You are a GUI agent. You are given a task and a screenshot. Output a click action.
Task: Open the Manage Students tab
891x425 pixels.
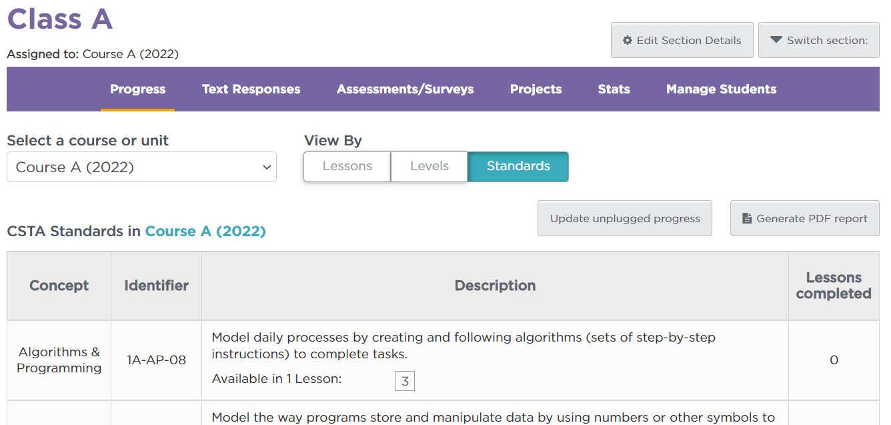tap(721, 89)
